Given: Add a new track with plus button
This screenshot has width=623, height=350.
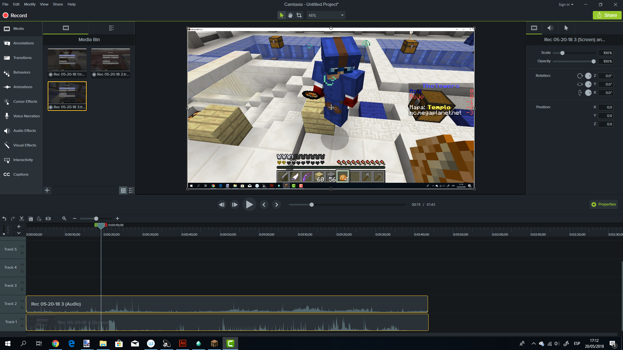Looking at the screenshot, I should [19, 227].
